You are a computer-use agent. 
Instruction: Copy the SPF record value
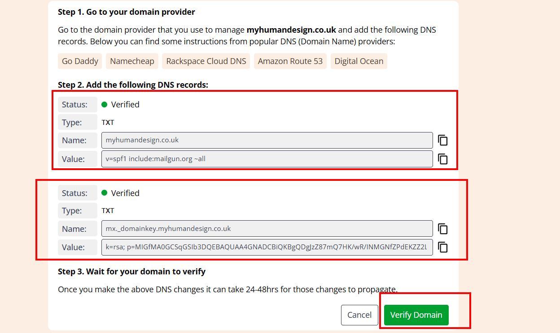[x=442, y=159]
